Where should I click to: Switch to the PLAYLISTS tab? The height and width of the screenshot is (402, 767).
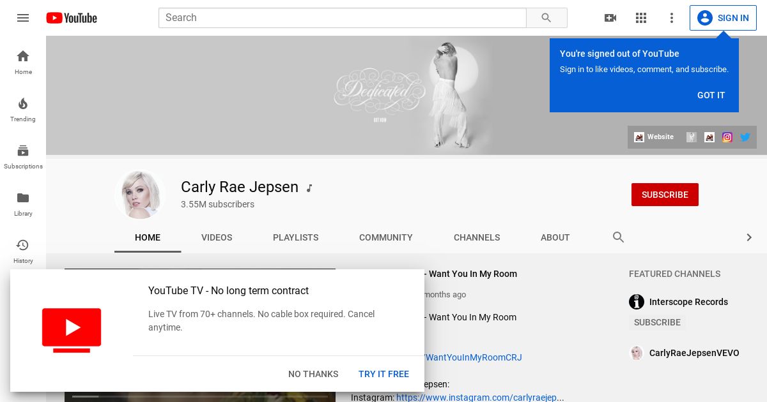295,237
